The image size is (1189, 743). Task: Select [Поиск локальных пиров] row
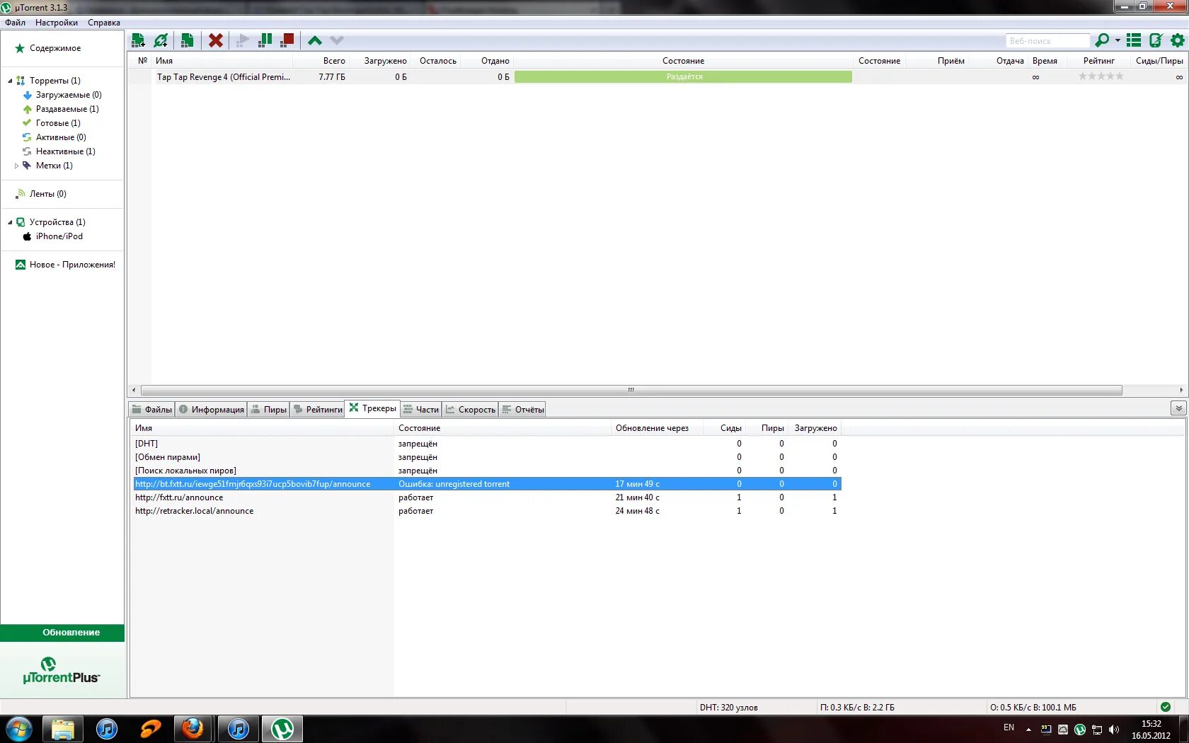click(x=487, y=471)
